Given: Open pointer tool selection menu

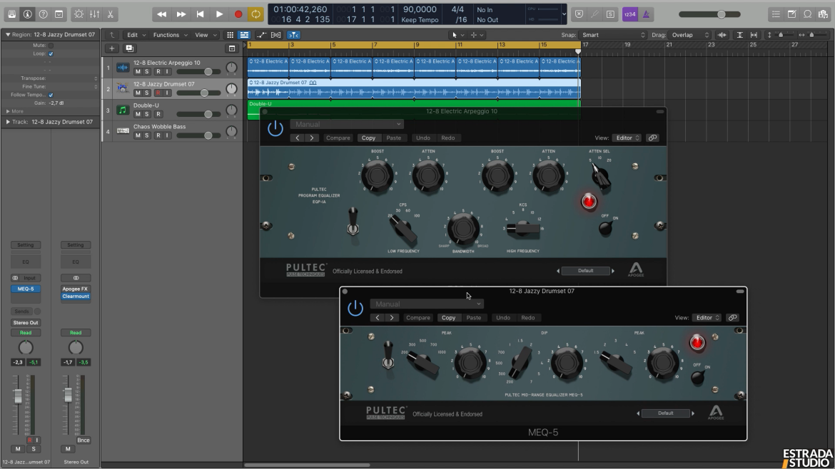Looking at the screenshot, I should [457, 35].
